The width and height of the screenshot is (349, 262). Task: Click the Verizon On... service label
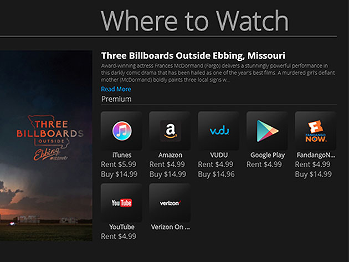[x=170, y=227]
